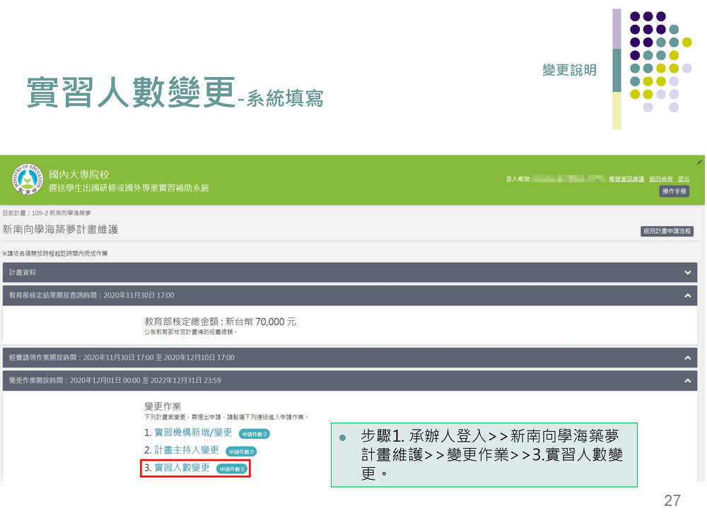Click the Ministry of Education logo

point(26,179)
